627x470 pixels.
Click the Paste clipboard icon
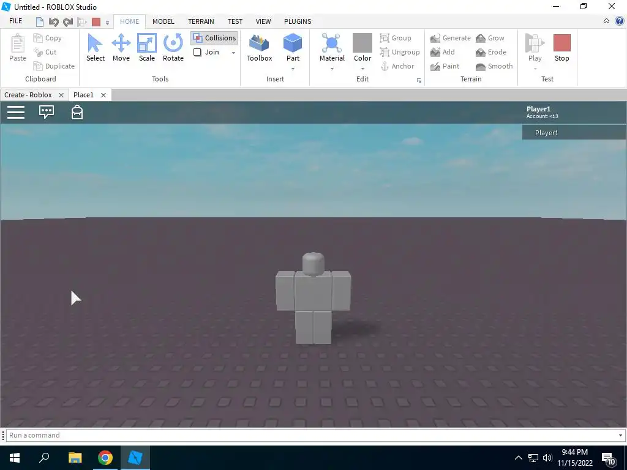(18, 43)
